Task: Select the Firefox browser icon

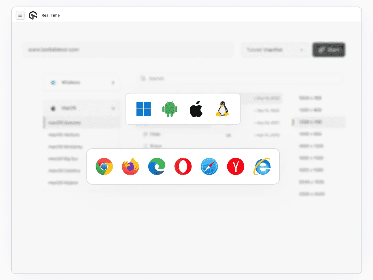Action: pyautogui.click(x=130, y=166)
